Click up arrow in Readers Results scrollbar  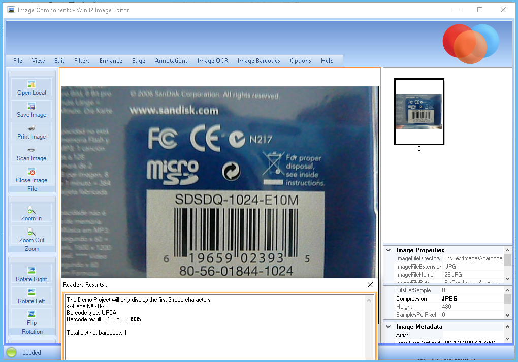point(369,300)
